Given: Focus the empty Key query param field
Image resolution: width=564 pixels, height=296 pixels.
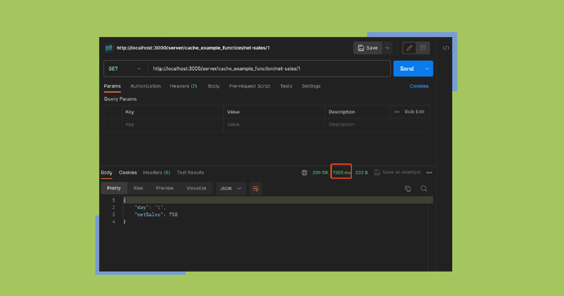Looking at the screenshot, I should point(173,125).
